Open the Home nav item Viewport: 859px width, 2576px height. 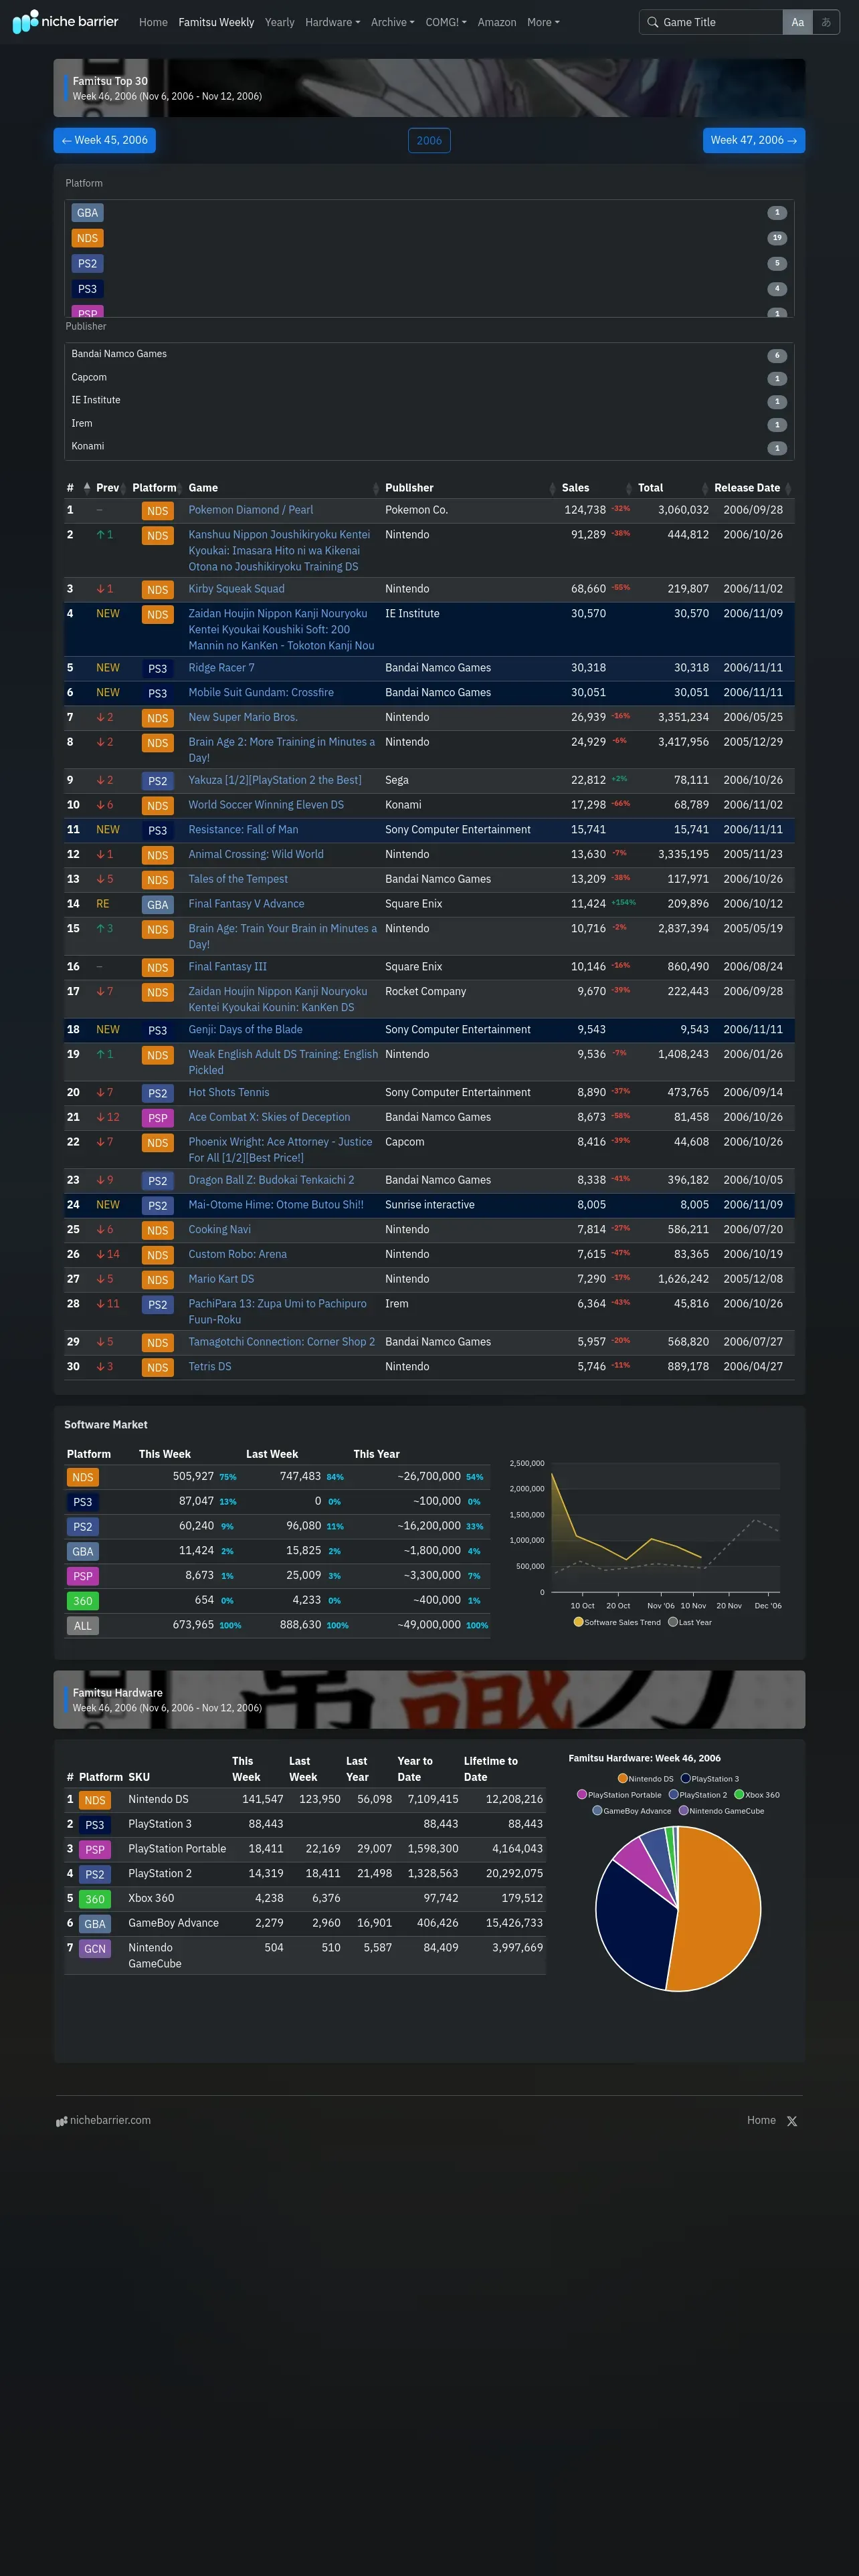click(x=153, y=22)
